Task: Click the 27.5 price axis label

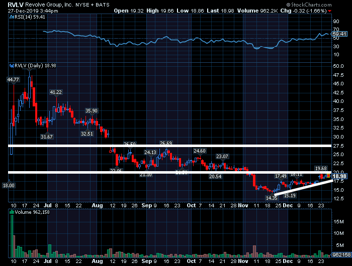Action: pos(338,146)
